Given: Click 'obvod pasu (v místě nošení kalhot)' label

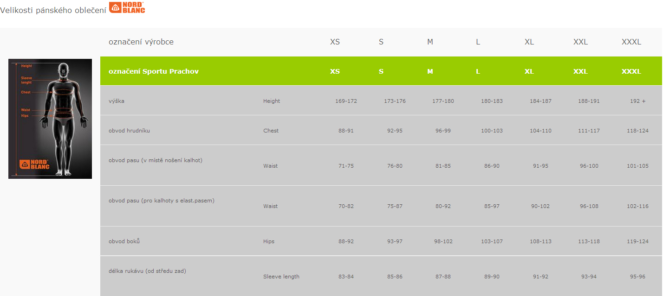Looking at the screenshot, I should (x=155, y=160).
